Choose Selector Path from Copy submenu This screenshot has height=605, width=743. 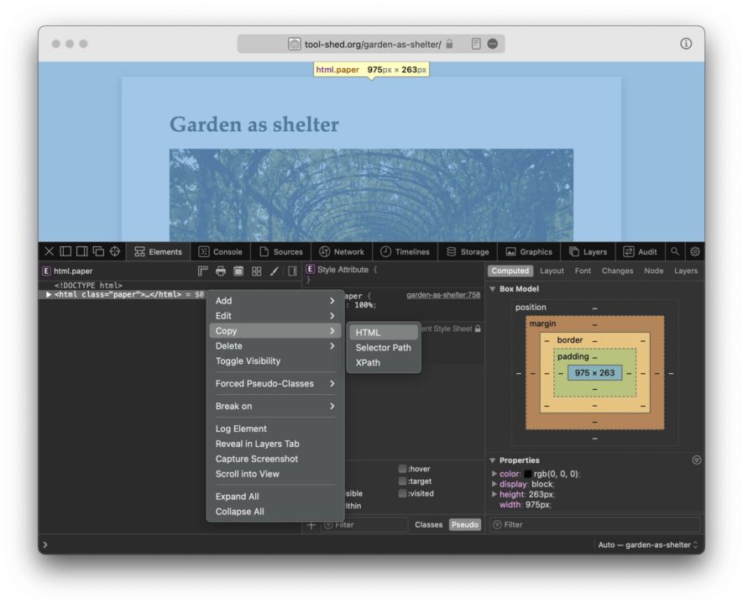[x=384, y=348]
